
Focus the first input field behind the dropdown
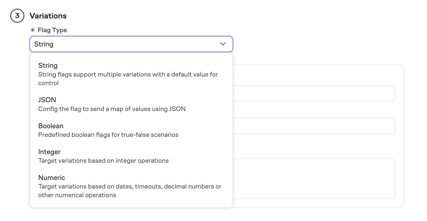tap(314, 93)
